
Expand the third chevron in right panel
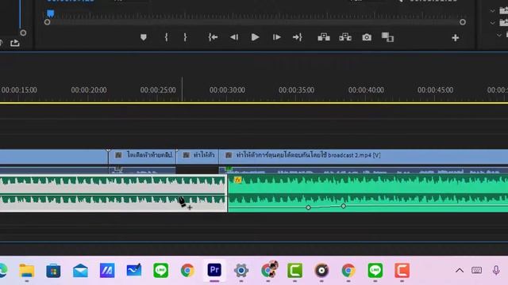pos(499,35)
